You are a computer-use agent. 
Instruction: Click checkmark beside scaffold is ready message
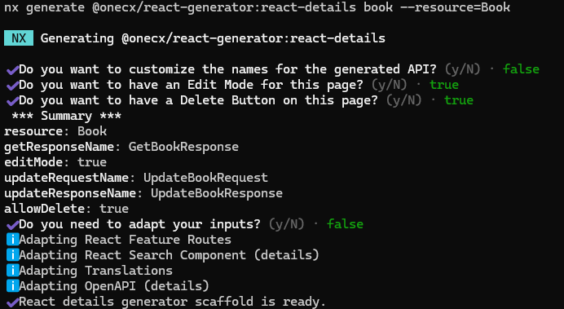point(12,302)
